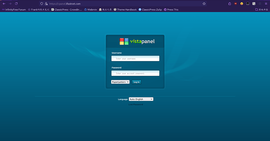Screen dimensions: 270x141
Task: Open the Chinese-titled bookmark with ghost icon
Action: 105,10
